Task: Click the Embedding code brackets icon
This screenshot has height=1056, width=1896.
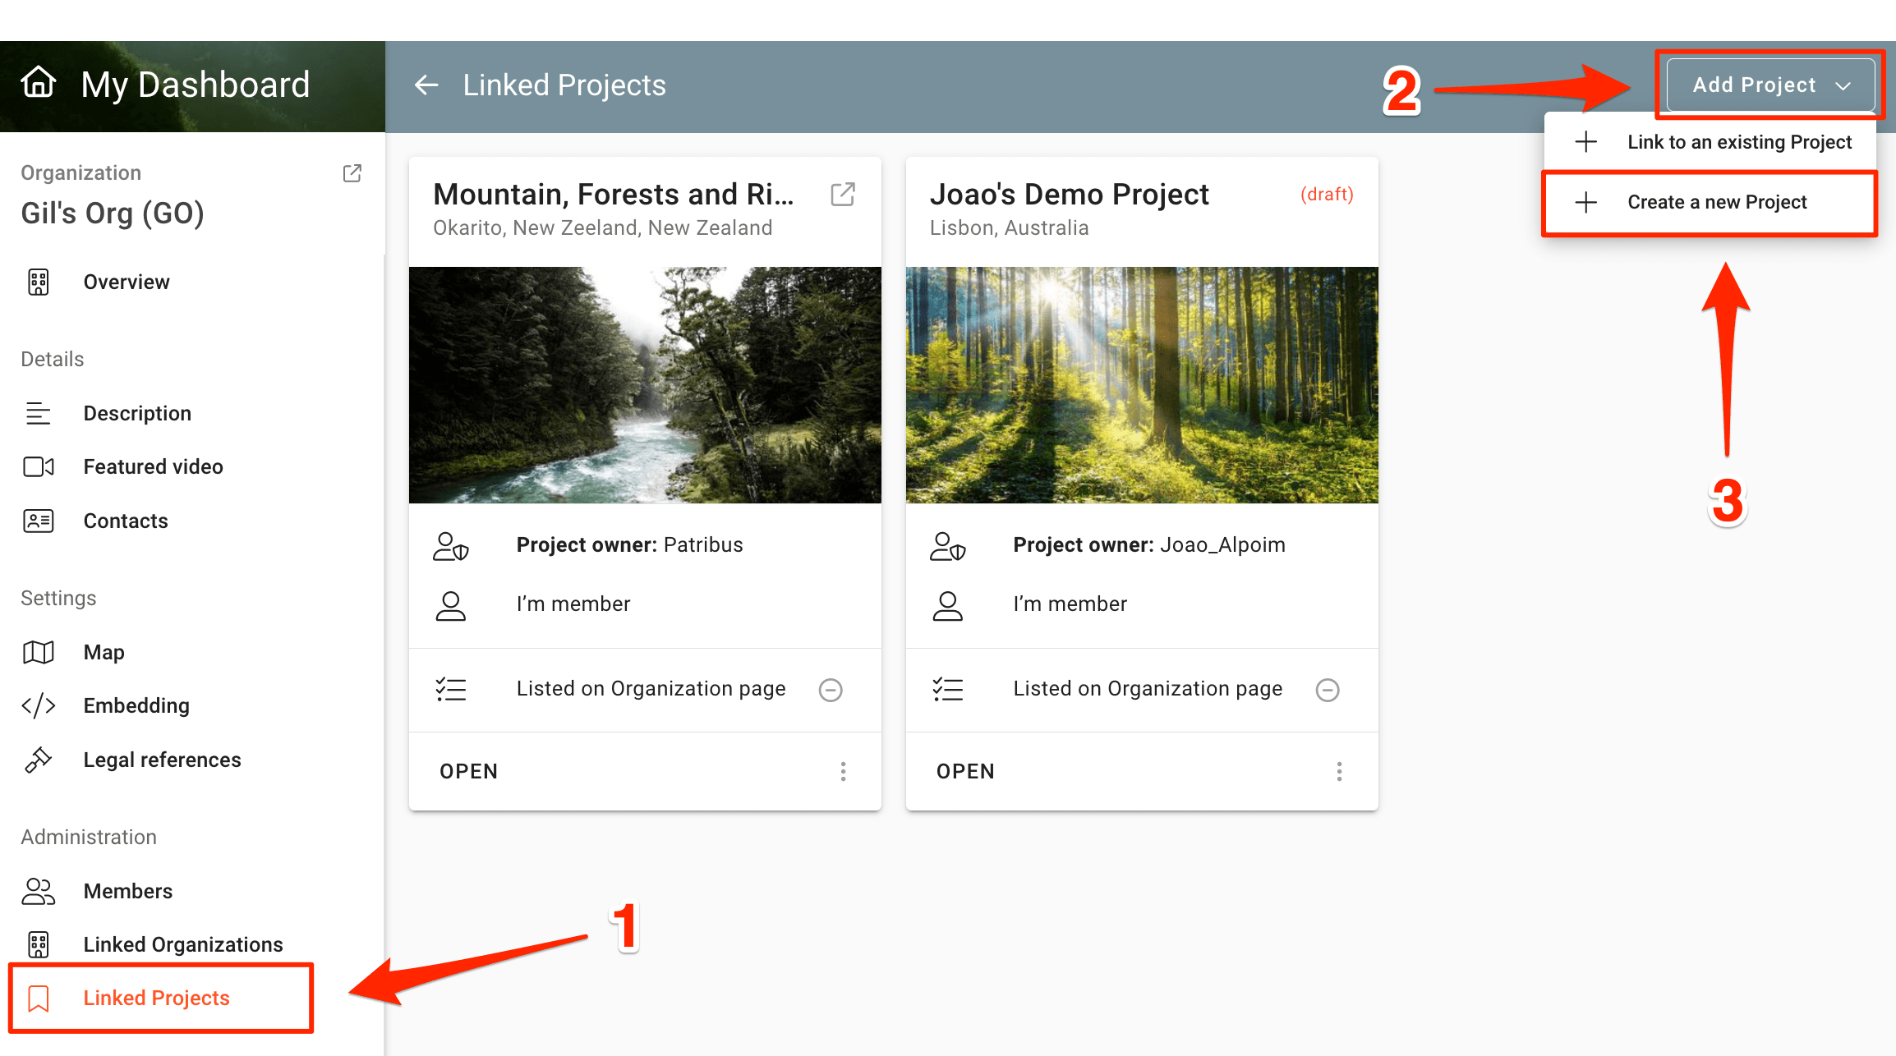Action: (x=39, y=705)
